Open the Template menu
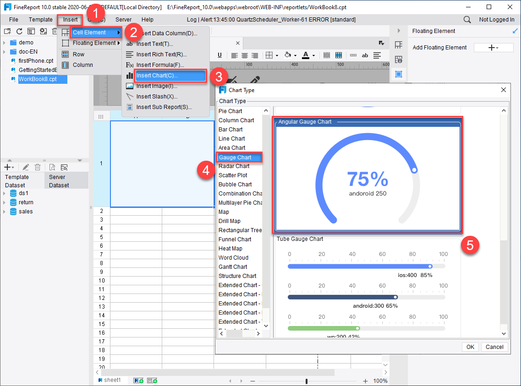This screenshot has height=386, width=521. 40,20
